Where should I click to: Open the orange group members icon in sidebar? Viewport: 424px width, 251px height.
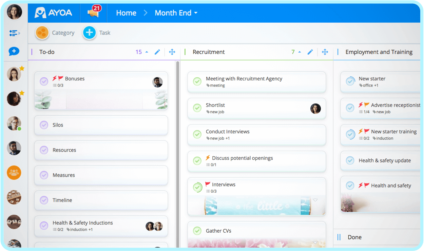click(x=14, y=173)
